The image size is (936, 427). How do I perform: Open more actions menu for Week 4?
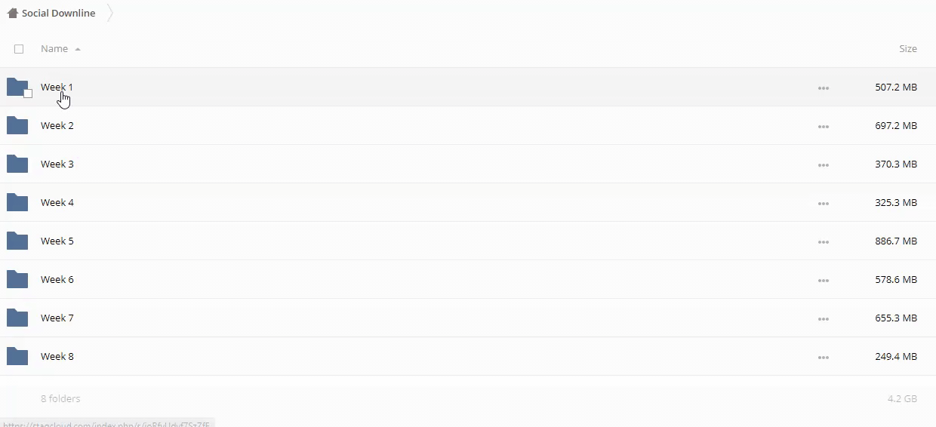[x=823, y=204]
